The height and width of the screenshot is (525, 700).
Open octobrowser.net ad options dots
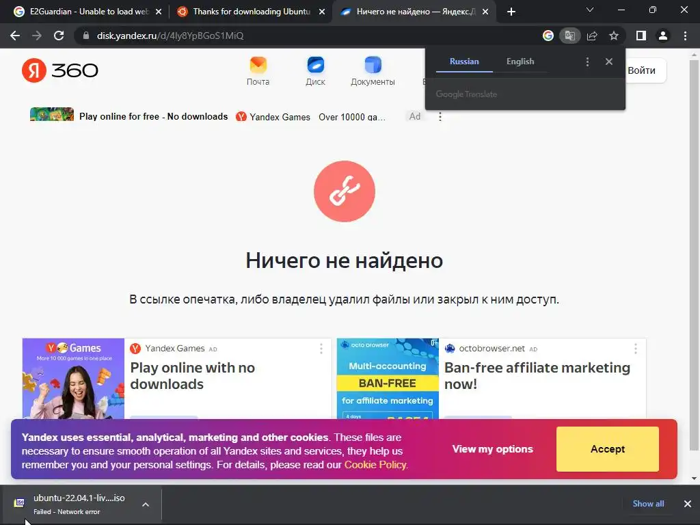(x=636, y=349)
